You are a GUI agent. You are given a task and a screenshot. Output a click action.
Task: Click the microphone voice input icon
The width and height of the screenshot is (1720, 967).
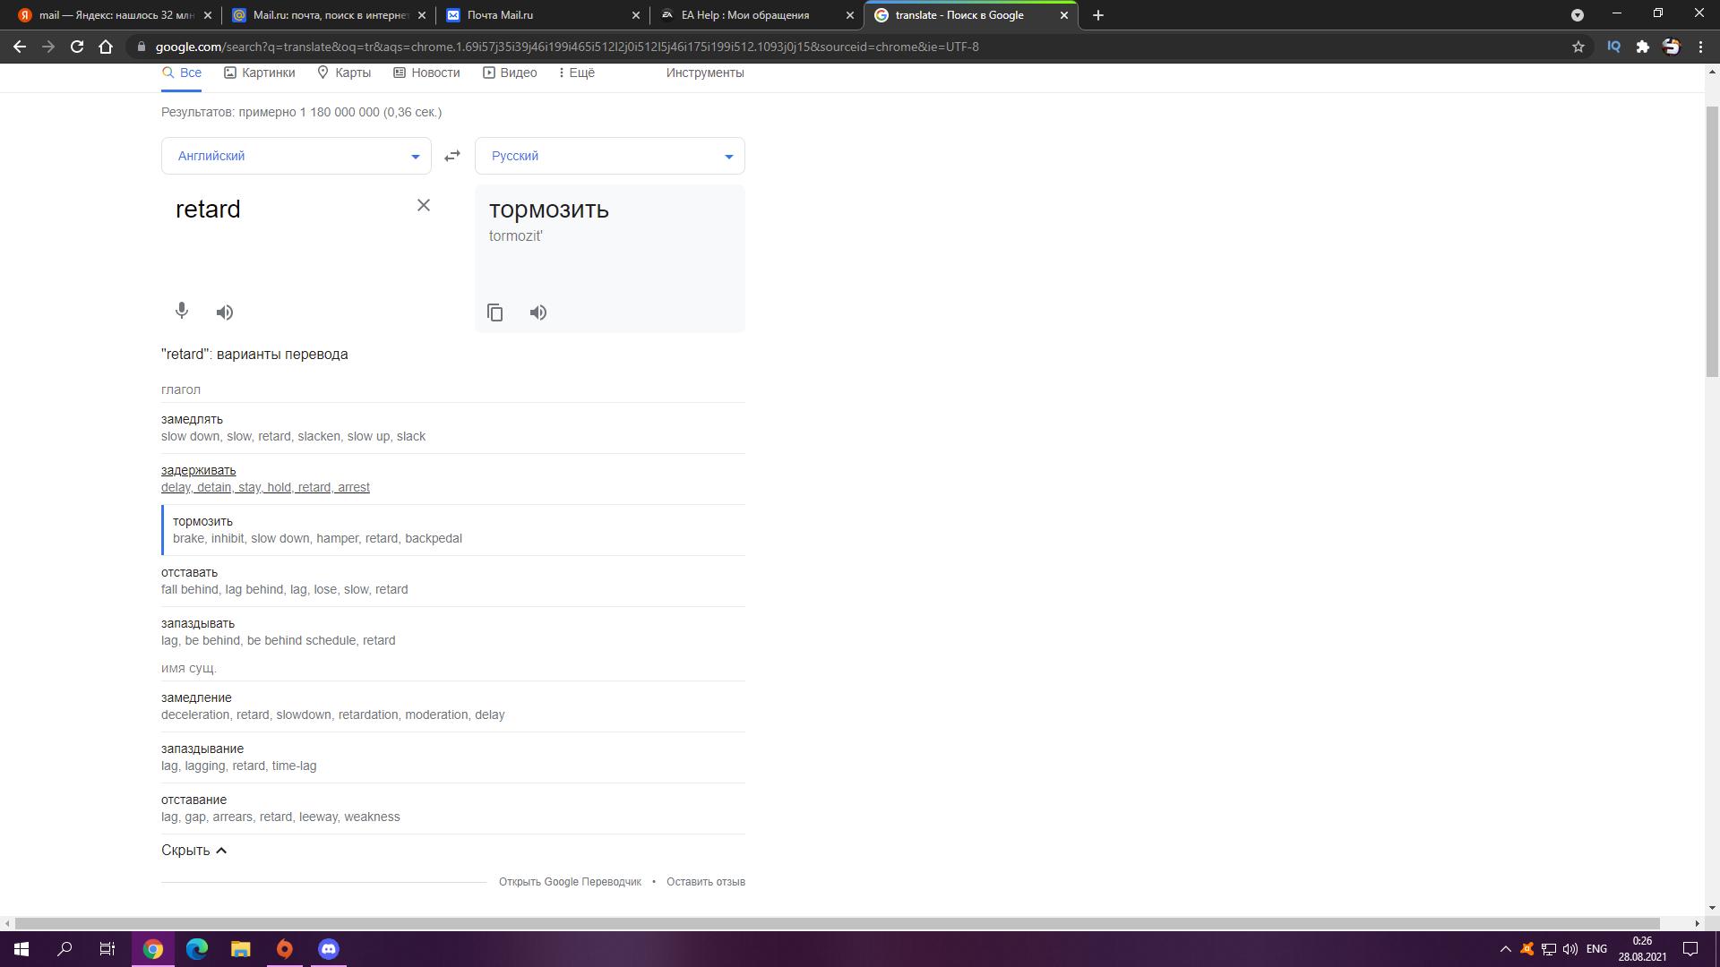pyautogui.click(x=181, y=311)
